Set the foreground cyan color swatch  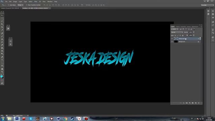pos(1,76)
